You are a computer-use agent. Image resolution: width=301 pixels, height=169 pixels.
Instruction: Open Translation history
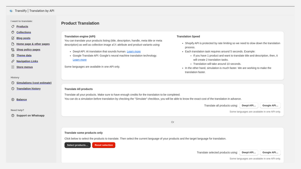click(28, 89)
